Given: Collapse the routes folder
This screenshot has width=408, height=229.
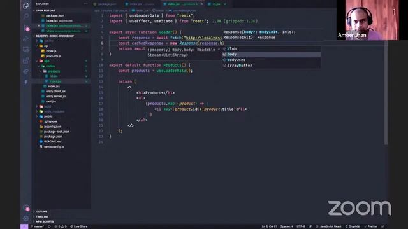Looking at the screenshot, I should [50, 66].
